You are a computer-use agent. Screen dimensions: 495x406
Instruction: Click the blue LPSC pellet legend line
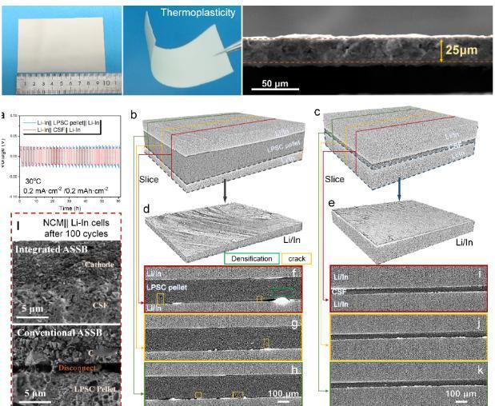click(29, 123)
